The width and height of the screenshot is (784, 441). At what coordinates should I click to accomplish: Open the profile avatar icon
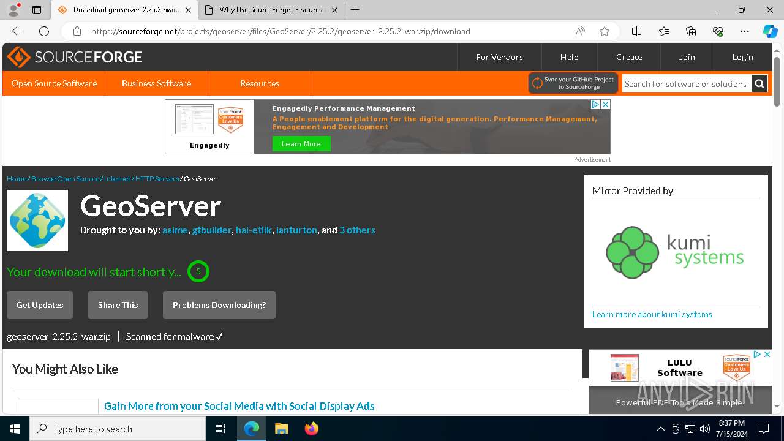(x=13, y=10)
